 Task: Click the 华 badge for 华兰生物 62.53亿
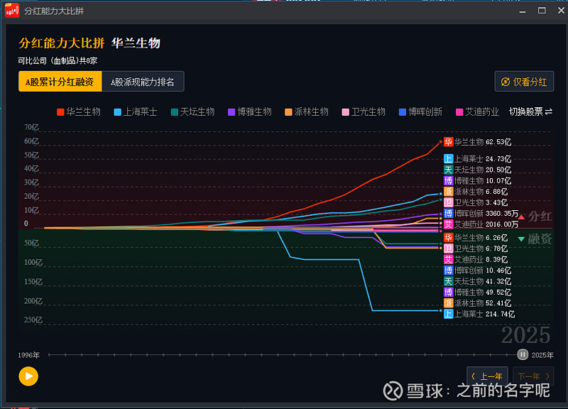tap(449, 141)
